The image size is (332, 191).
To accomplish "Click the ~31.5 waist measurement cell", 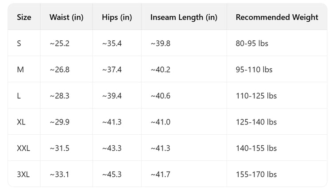I will (59, 148).
